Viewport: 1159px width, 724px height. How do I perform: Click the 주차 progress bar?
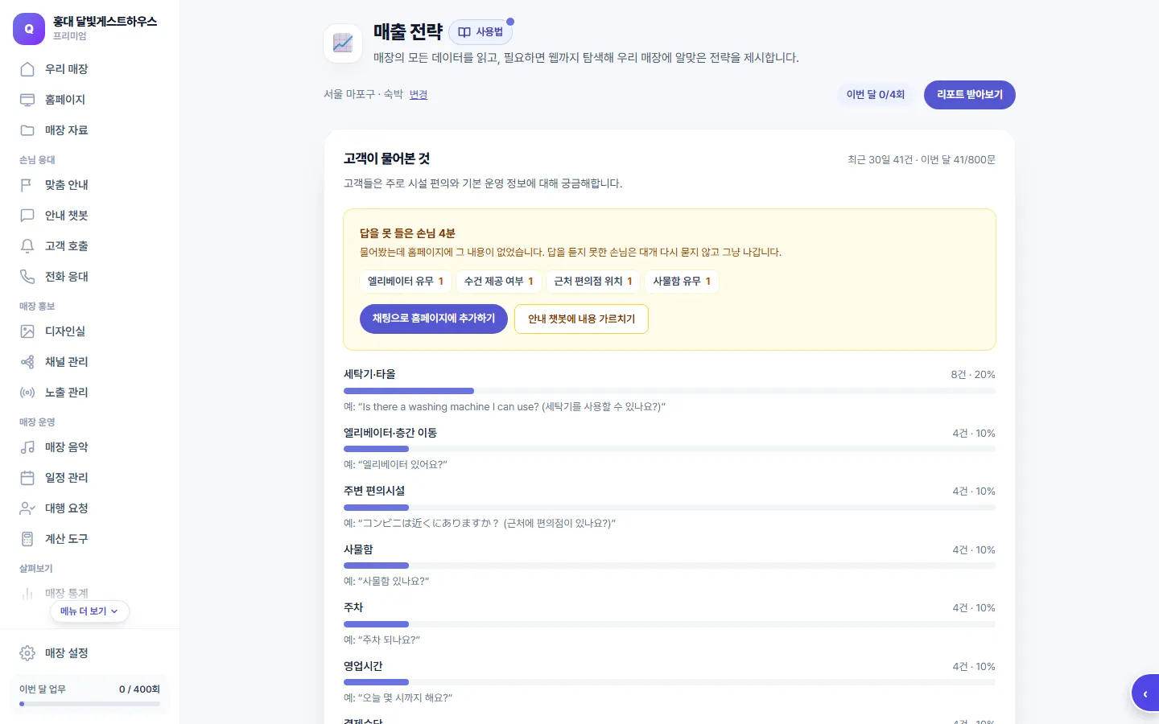tap(670, 624)
